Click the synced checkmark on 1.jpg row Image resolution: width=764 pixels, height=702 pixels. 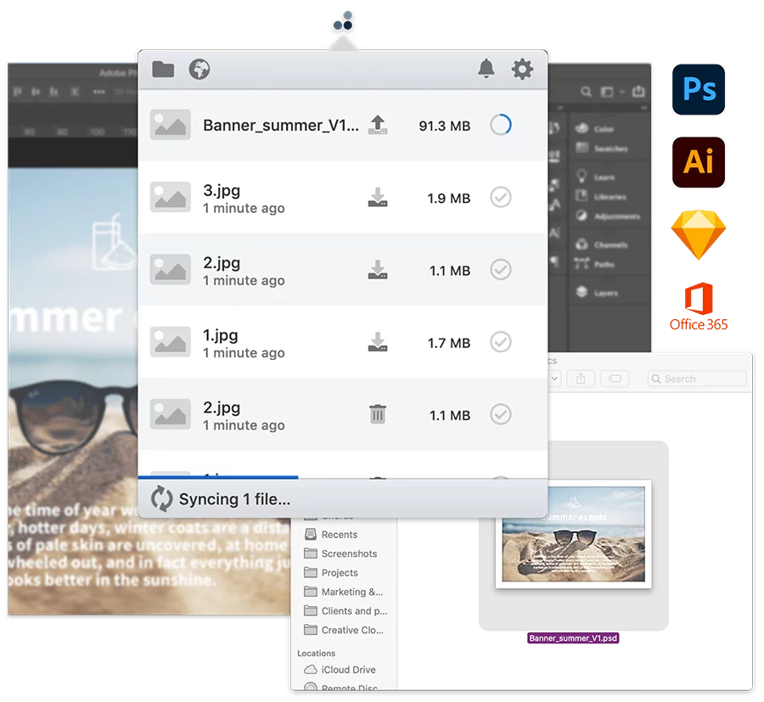[x=500, y=341]
